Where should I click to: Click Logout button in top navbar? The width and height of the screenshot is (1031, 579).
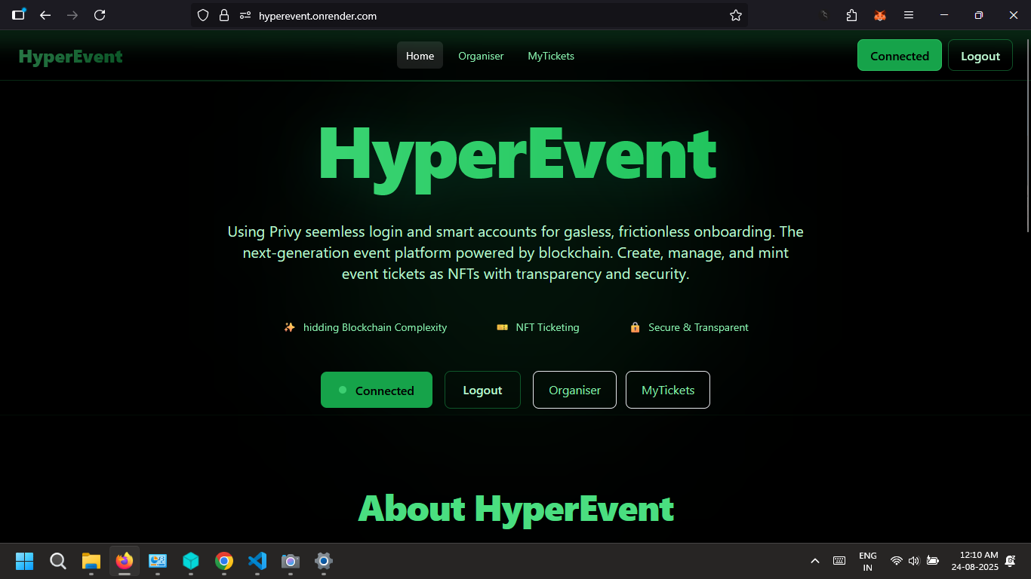pyautogui.click(x=980, y=56)
